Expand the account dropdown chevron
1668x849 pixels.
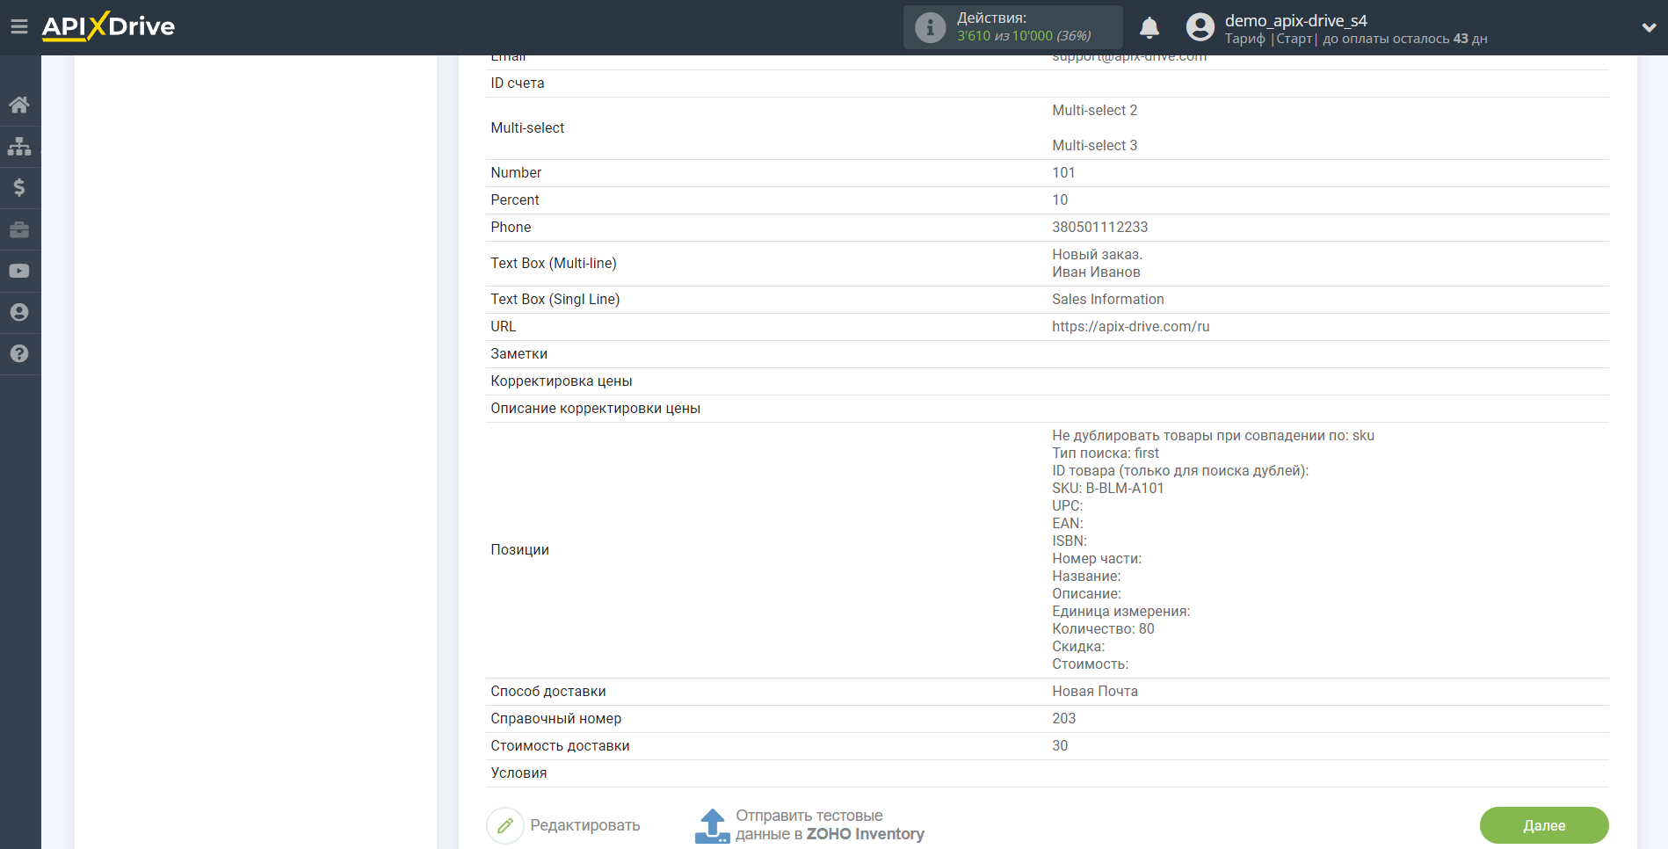tap(1649, 27)
